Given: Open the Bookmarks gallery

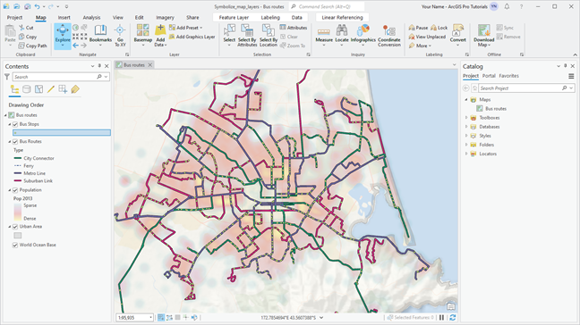Looking at the screenshot, I should [x=100, y=36].
